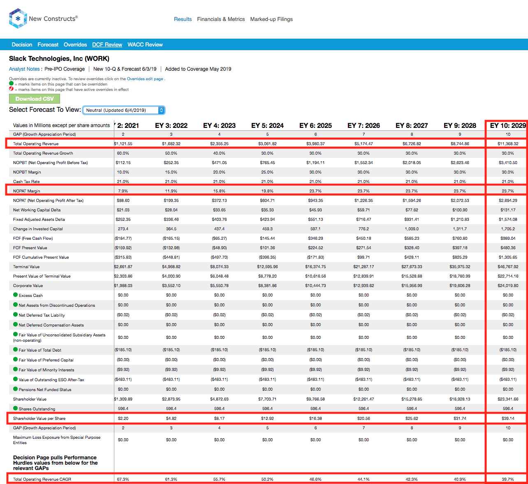Open the Financials & Metrics tab
The width and height of the screenshot is (528, 484).
pos(221,19)
